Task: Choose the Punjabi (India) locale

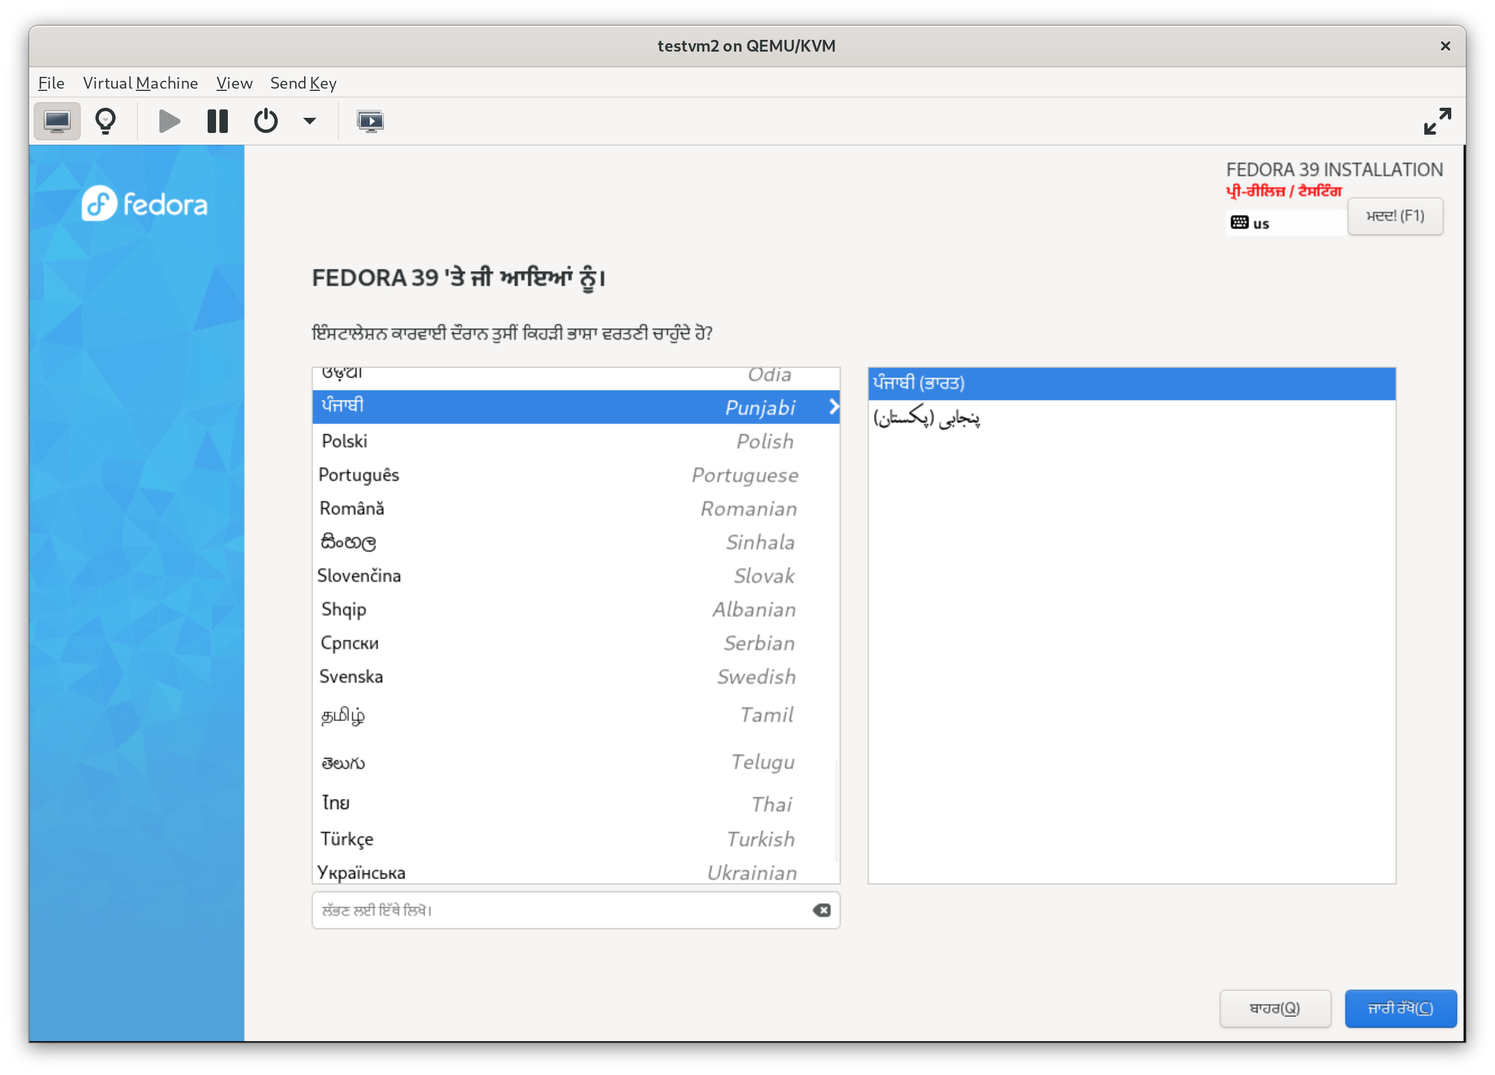Action: pos(1132,384)
